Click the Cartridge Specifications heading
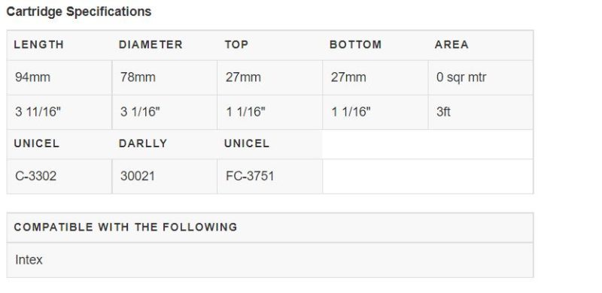 pyautogui.click(x=79, y=11)
